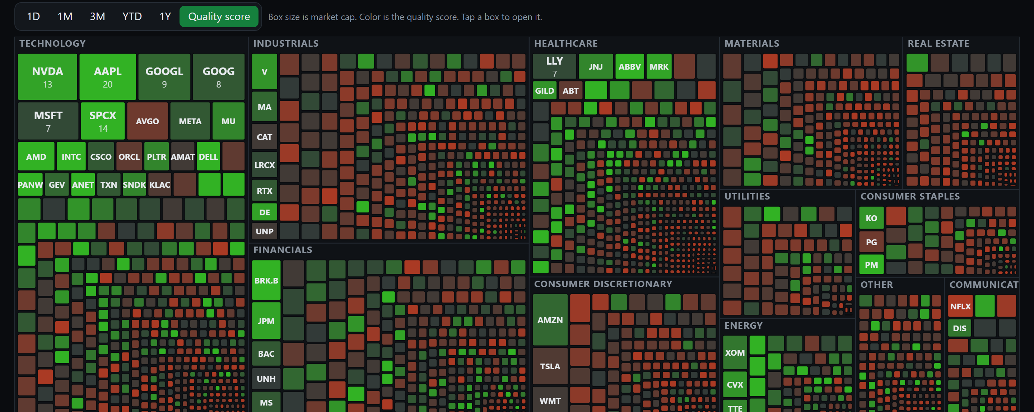Click the INTC stock tile

click(71, 156)
